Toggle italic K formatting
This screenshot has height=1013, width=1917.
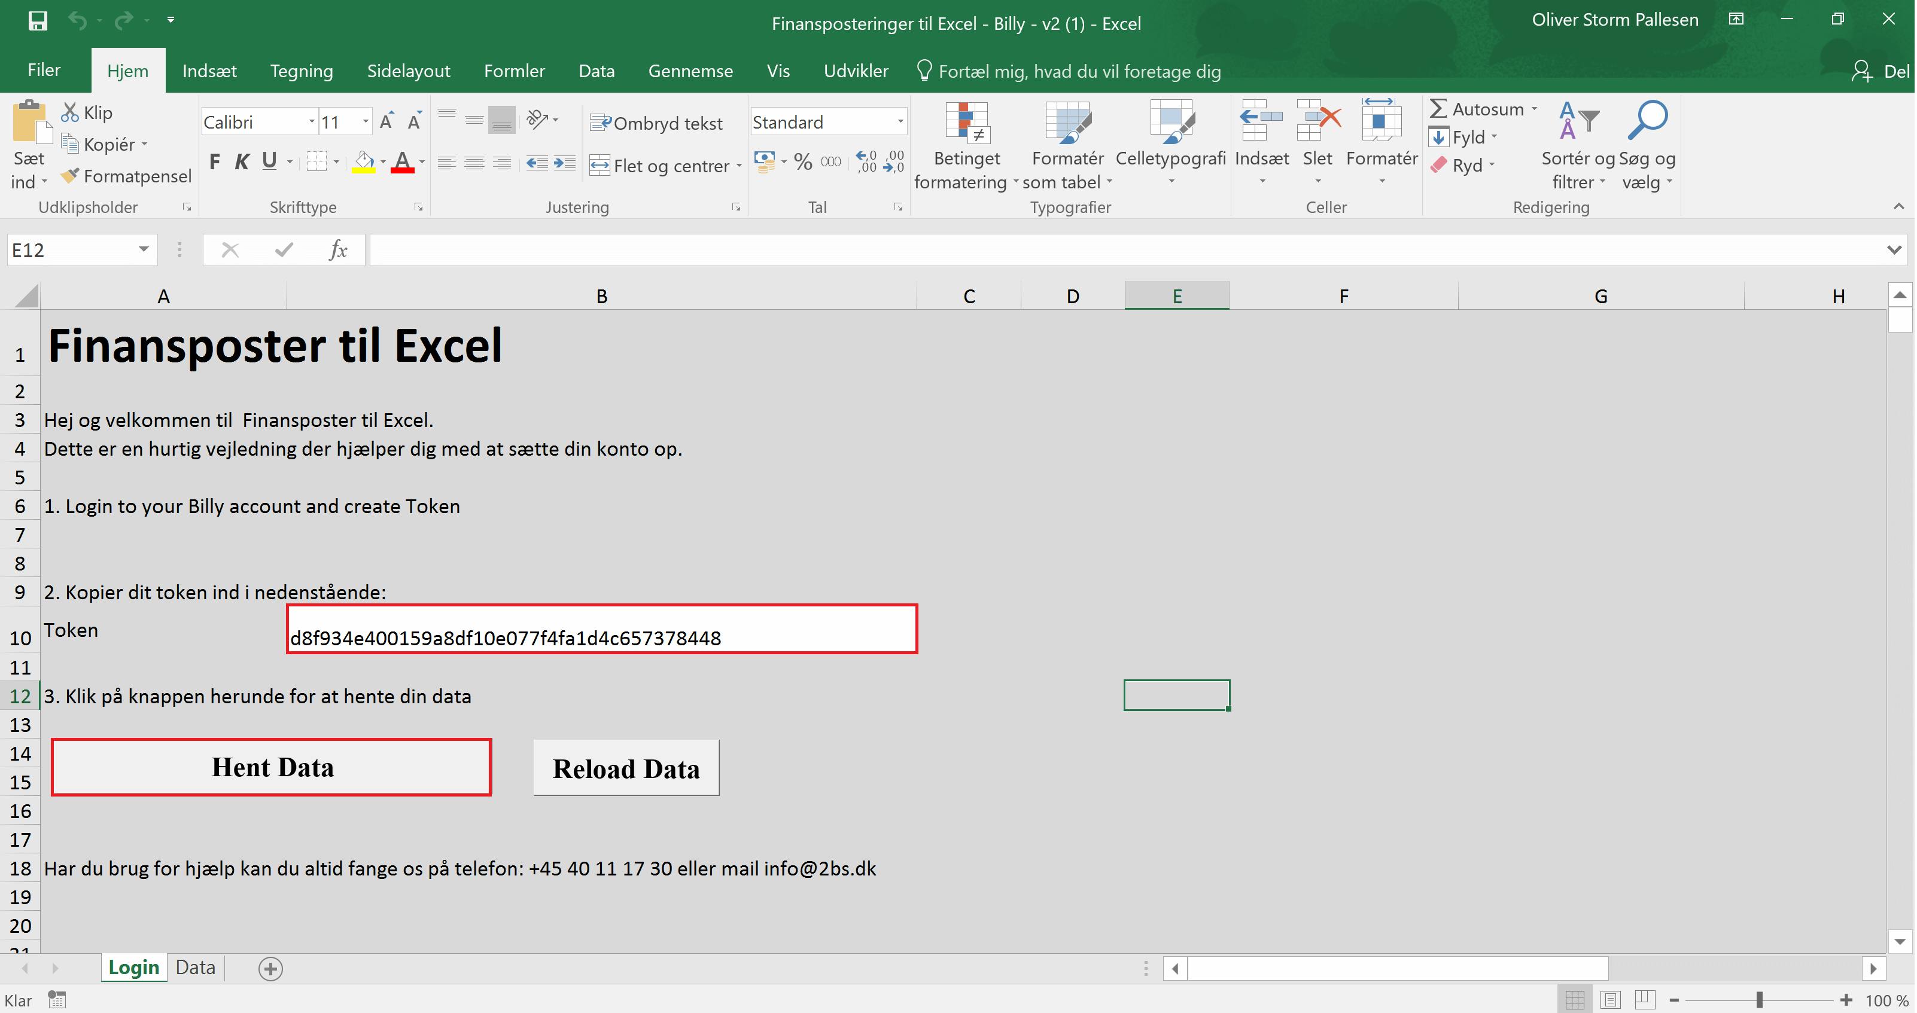click(x=242, y=161)
